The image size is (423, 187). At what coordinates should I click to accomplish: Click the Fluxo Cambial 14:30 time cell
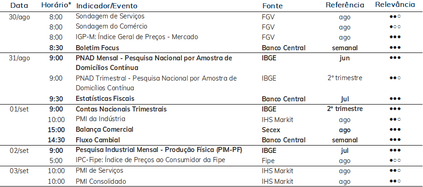click(56, 140)
